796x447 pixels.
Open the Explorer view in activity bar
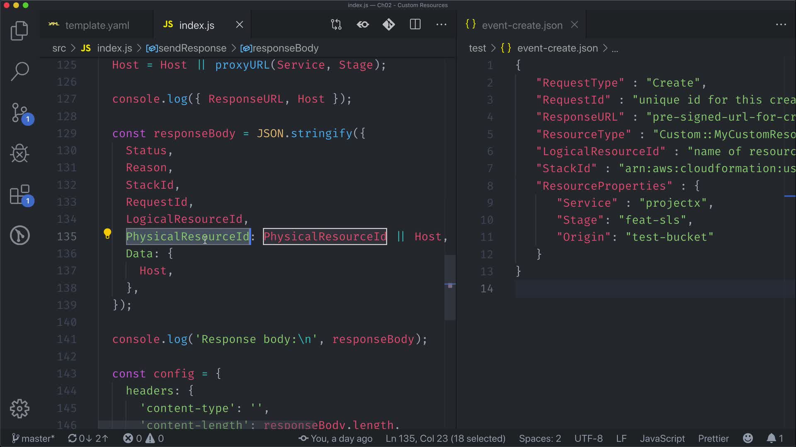[19, 31]
